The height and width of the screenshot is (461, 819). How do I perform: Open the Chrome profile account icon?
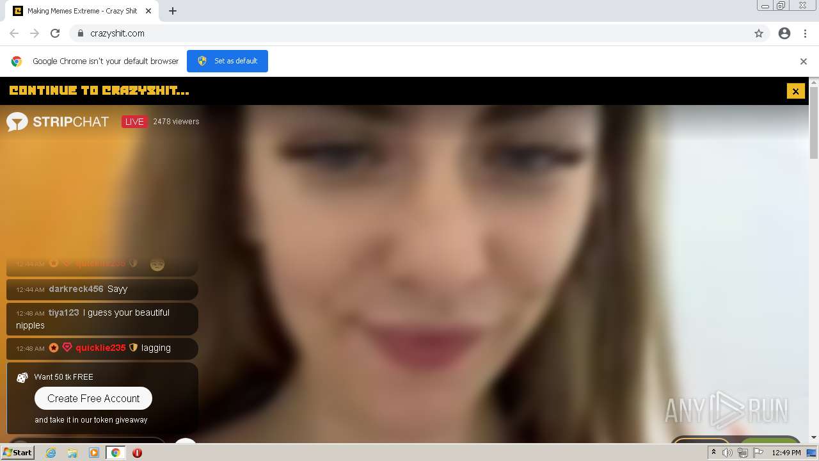point(784,33)
